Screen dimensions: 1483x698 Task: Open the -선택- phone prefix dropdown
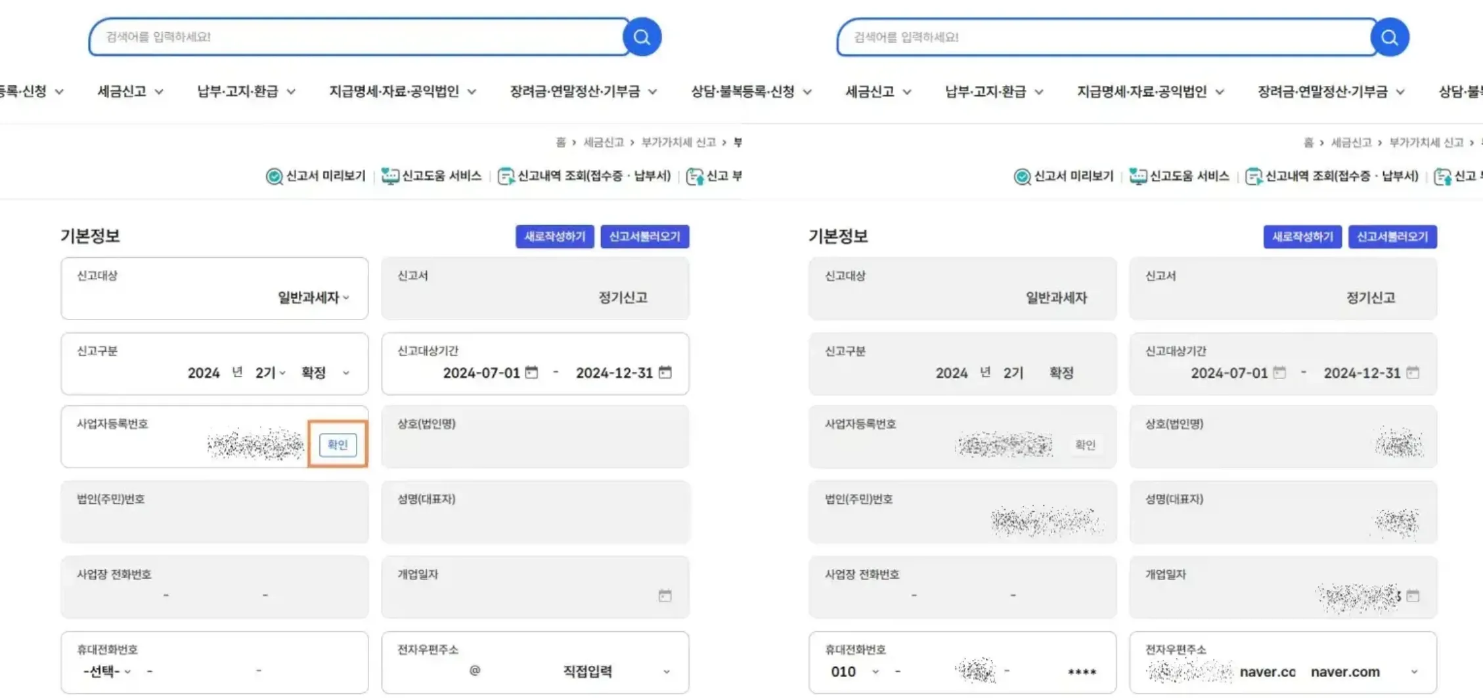tap(129, 671)
